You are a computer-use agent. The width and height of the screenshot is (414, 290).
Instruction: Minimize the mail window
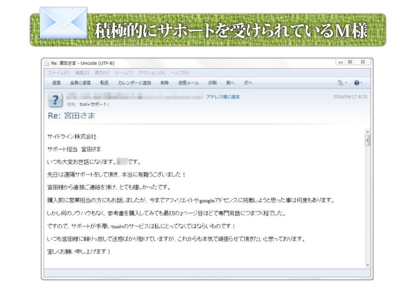pyautogui.click(x=341, y=62)
